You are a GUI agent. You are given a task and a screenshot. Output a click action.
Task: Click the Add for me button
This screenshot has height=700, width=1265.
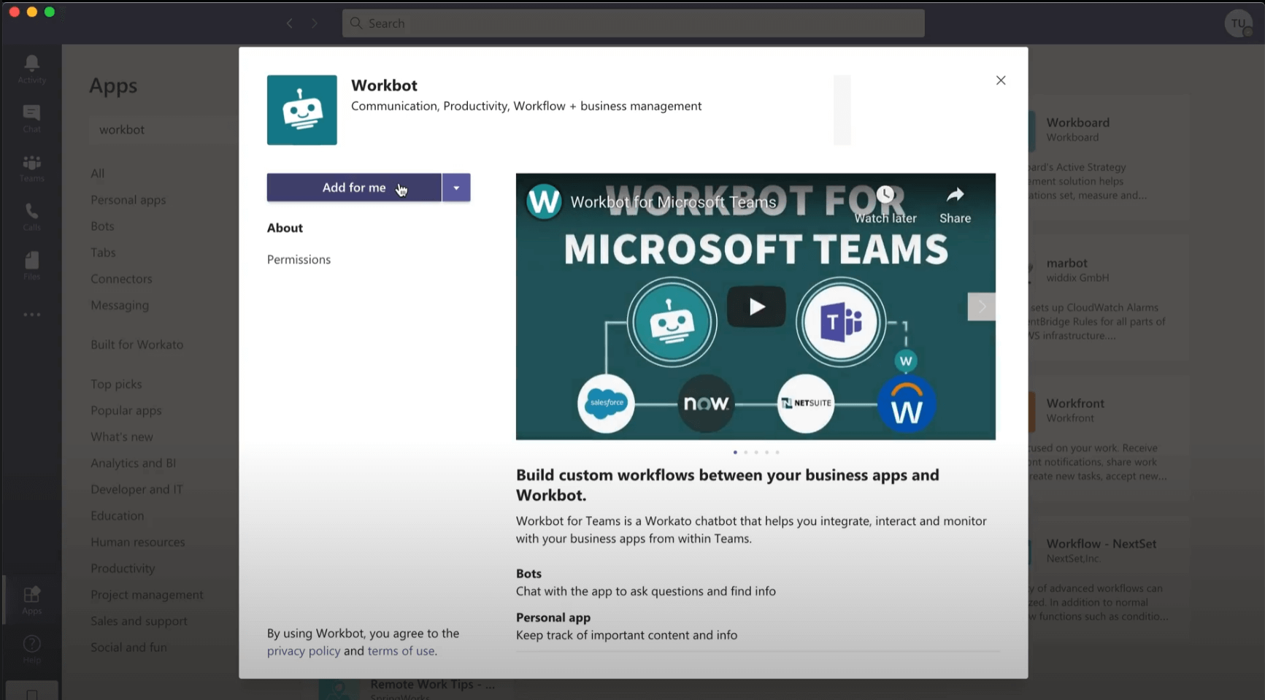(x=353, y=188)
